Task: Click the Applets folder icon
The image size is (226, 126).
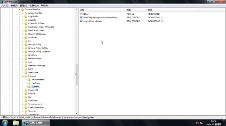Action: (26, 20)
